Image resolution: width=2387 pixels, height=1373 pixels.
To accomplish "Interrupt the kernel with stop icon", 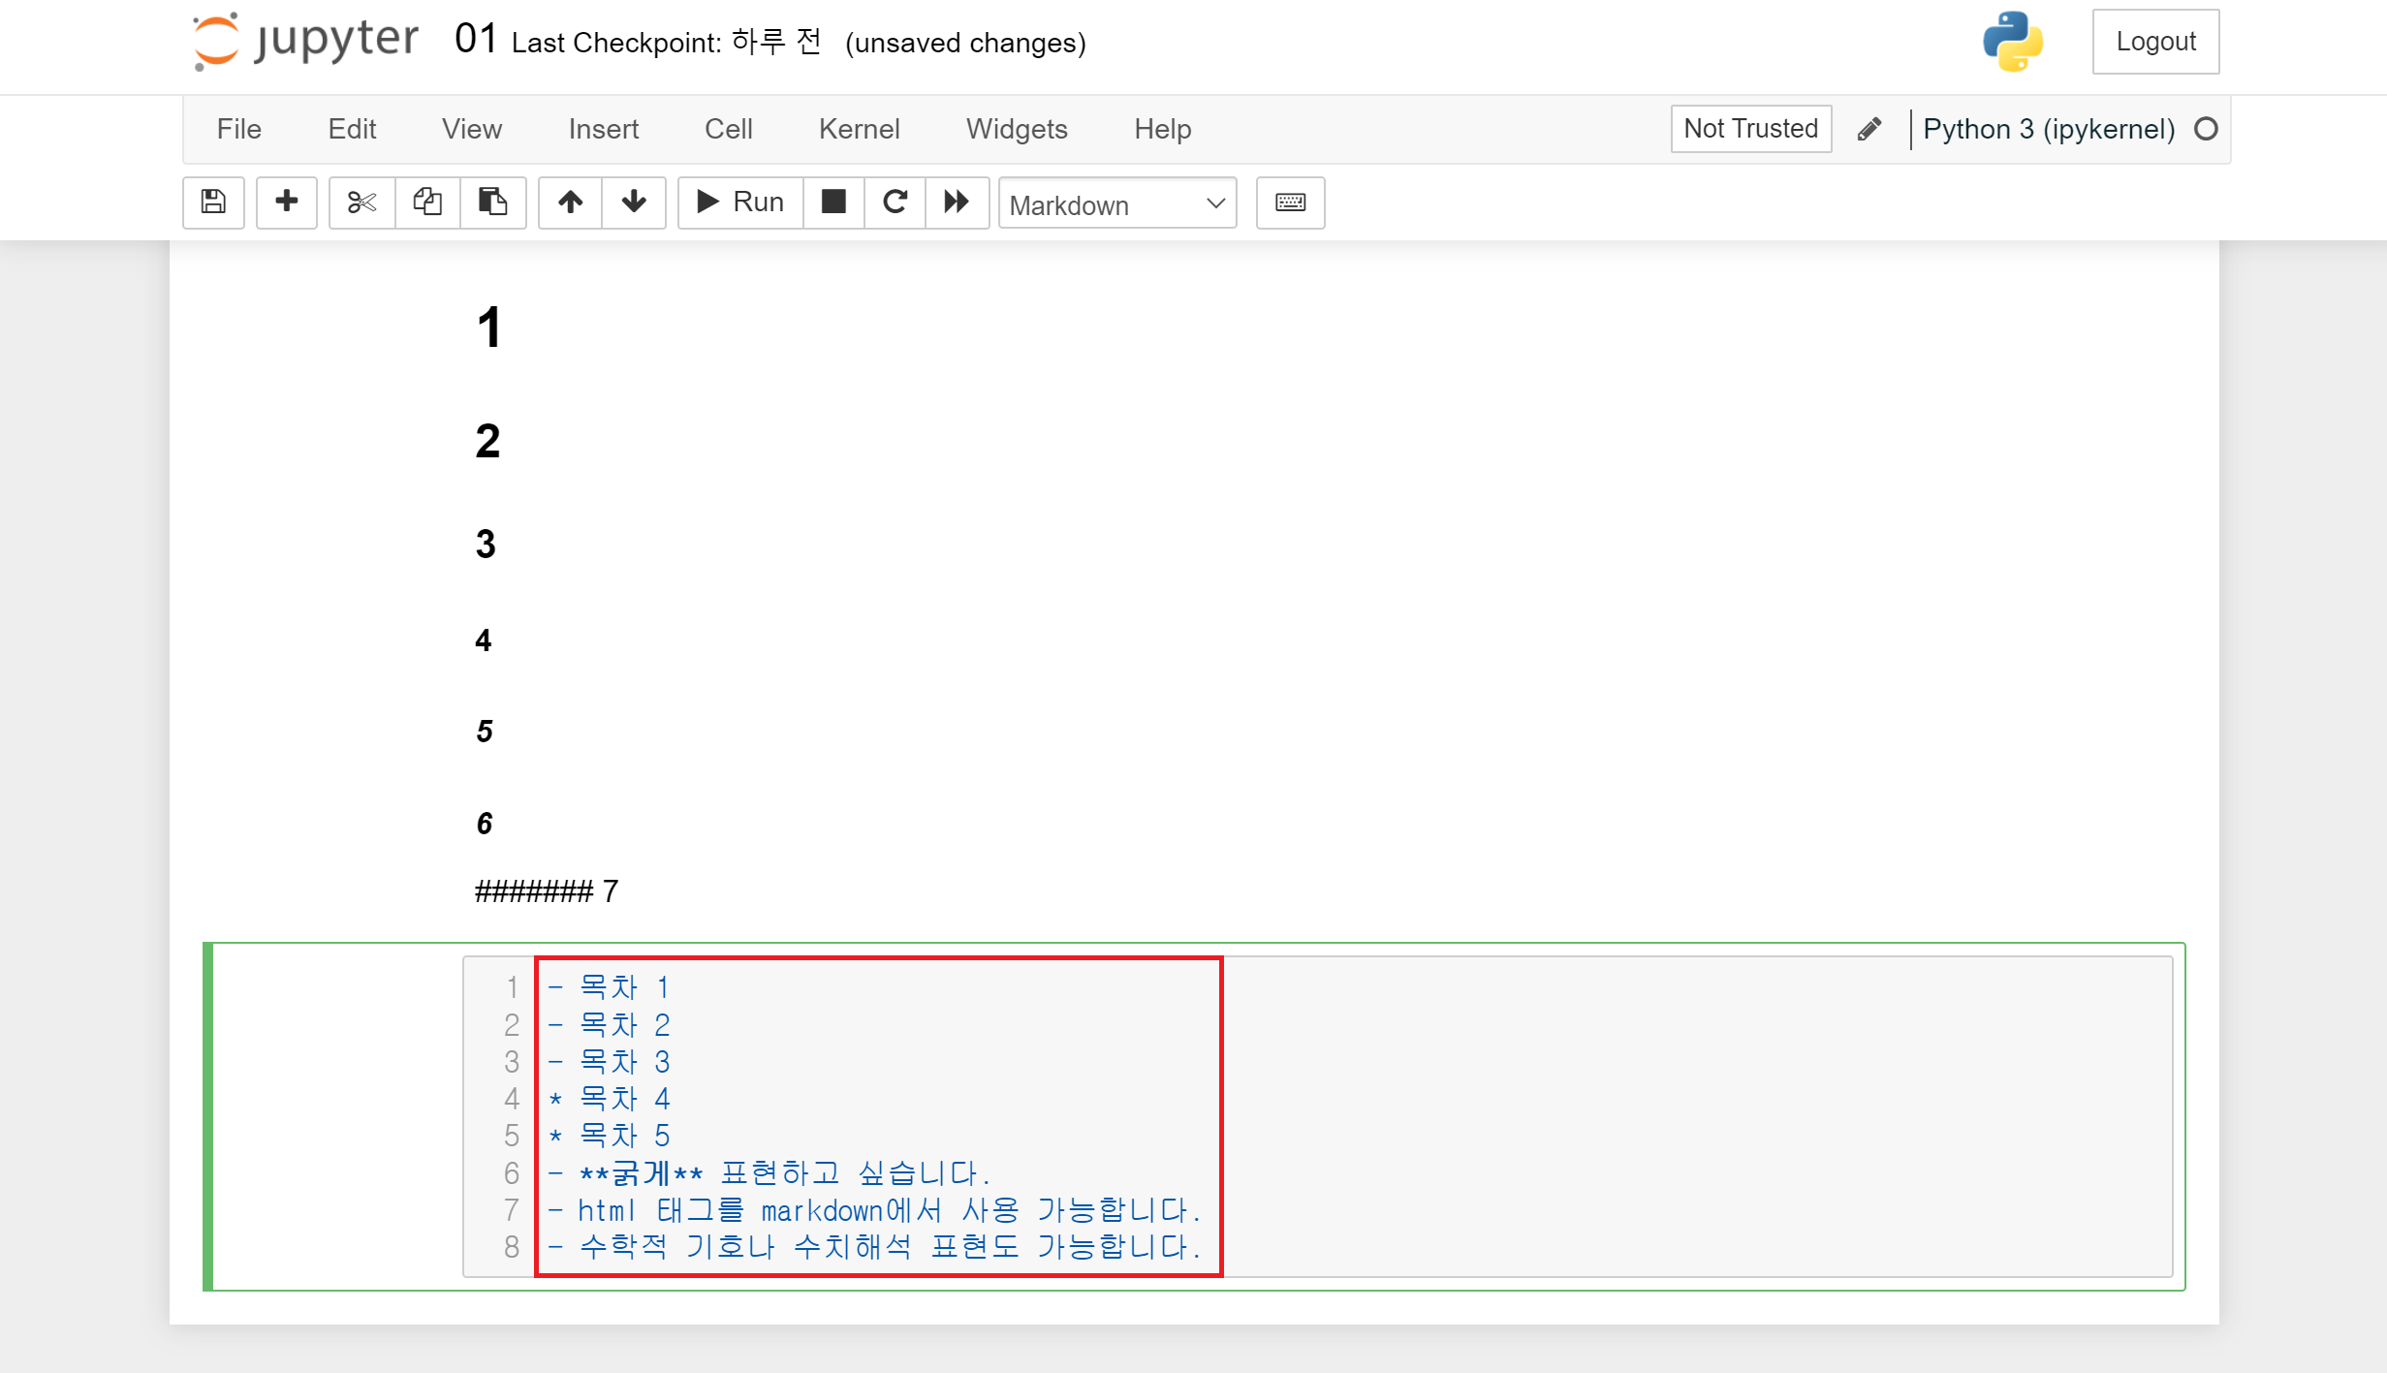I will 833,202.
